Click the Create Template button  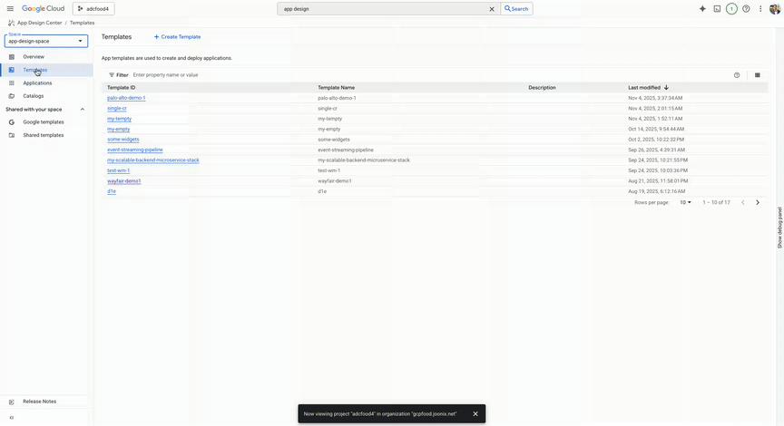point(178,37)
